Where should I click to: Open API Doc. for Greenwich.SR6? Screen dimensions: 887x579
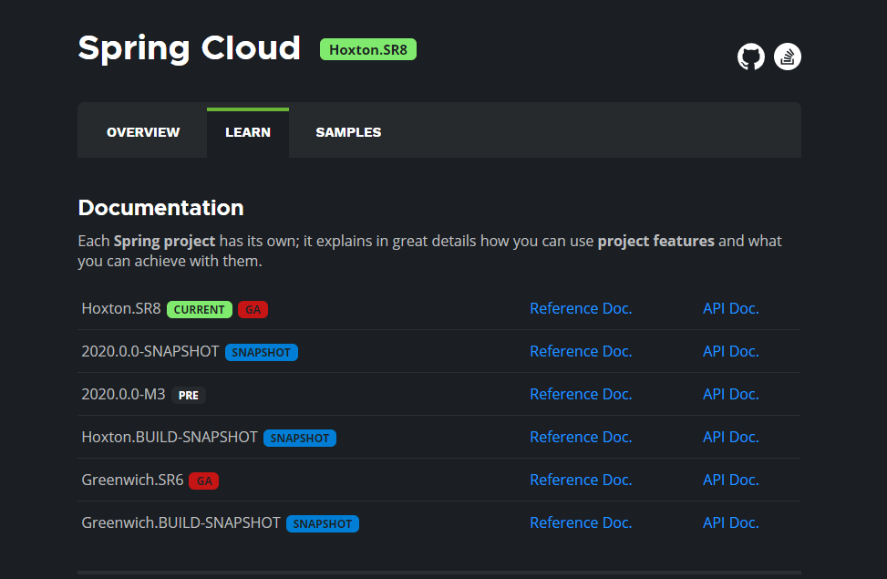731,480
